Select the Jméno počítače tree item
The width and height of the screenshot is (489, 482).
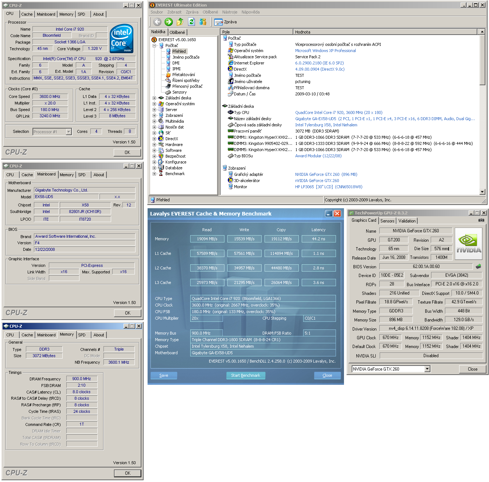[186, 57]
